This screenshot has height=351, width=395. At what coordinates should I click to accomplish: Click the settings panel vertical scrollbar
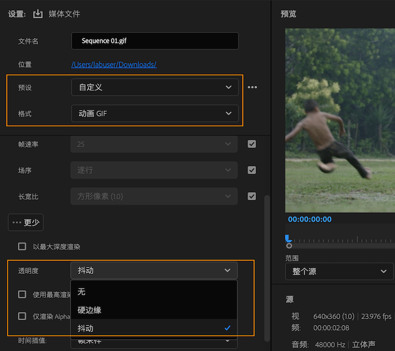[267, 268]
